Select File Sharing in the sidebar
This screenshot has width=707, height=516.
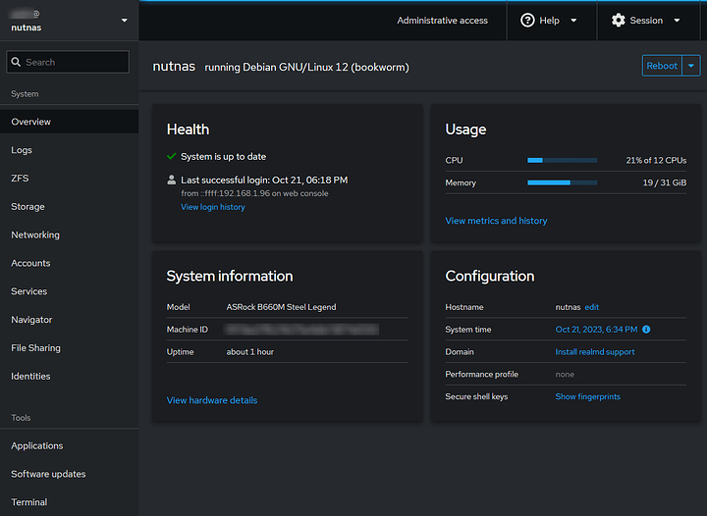[36, 348]
